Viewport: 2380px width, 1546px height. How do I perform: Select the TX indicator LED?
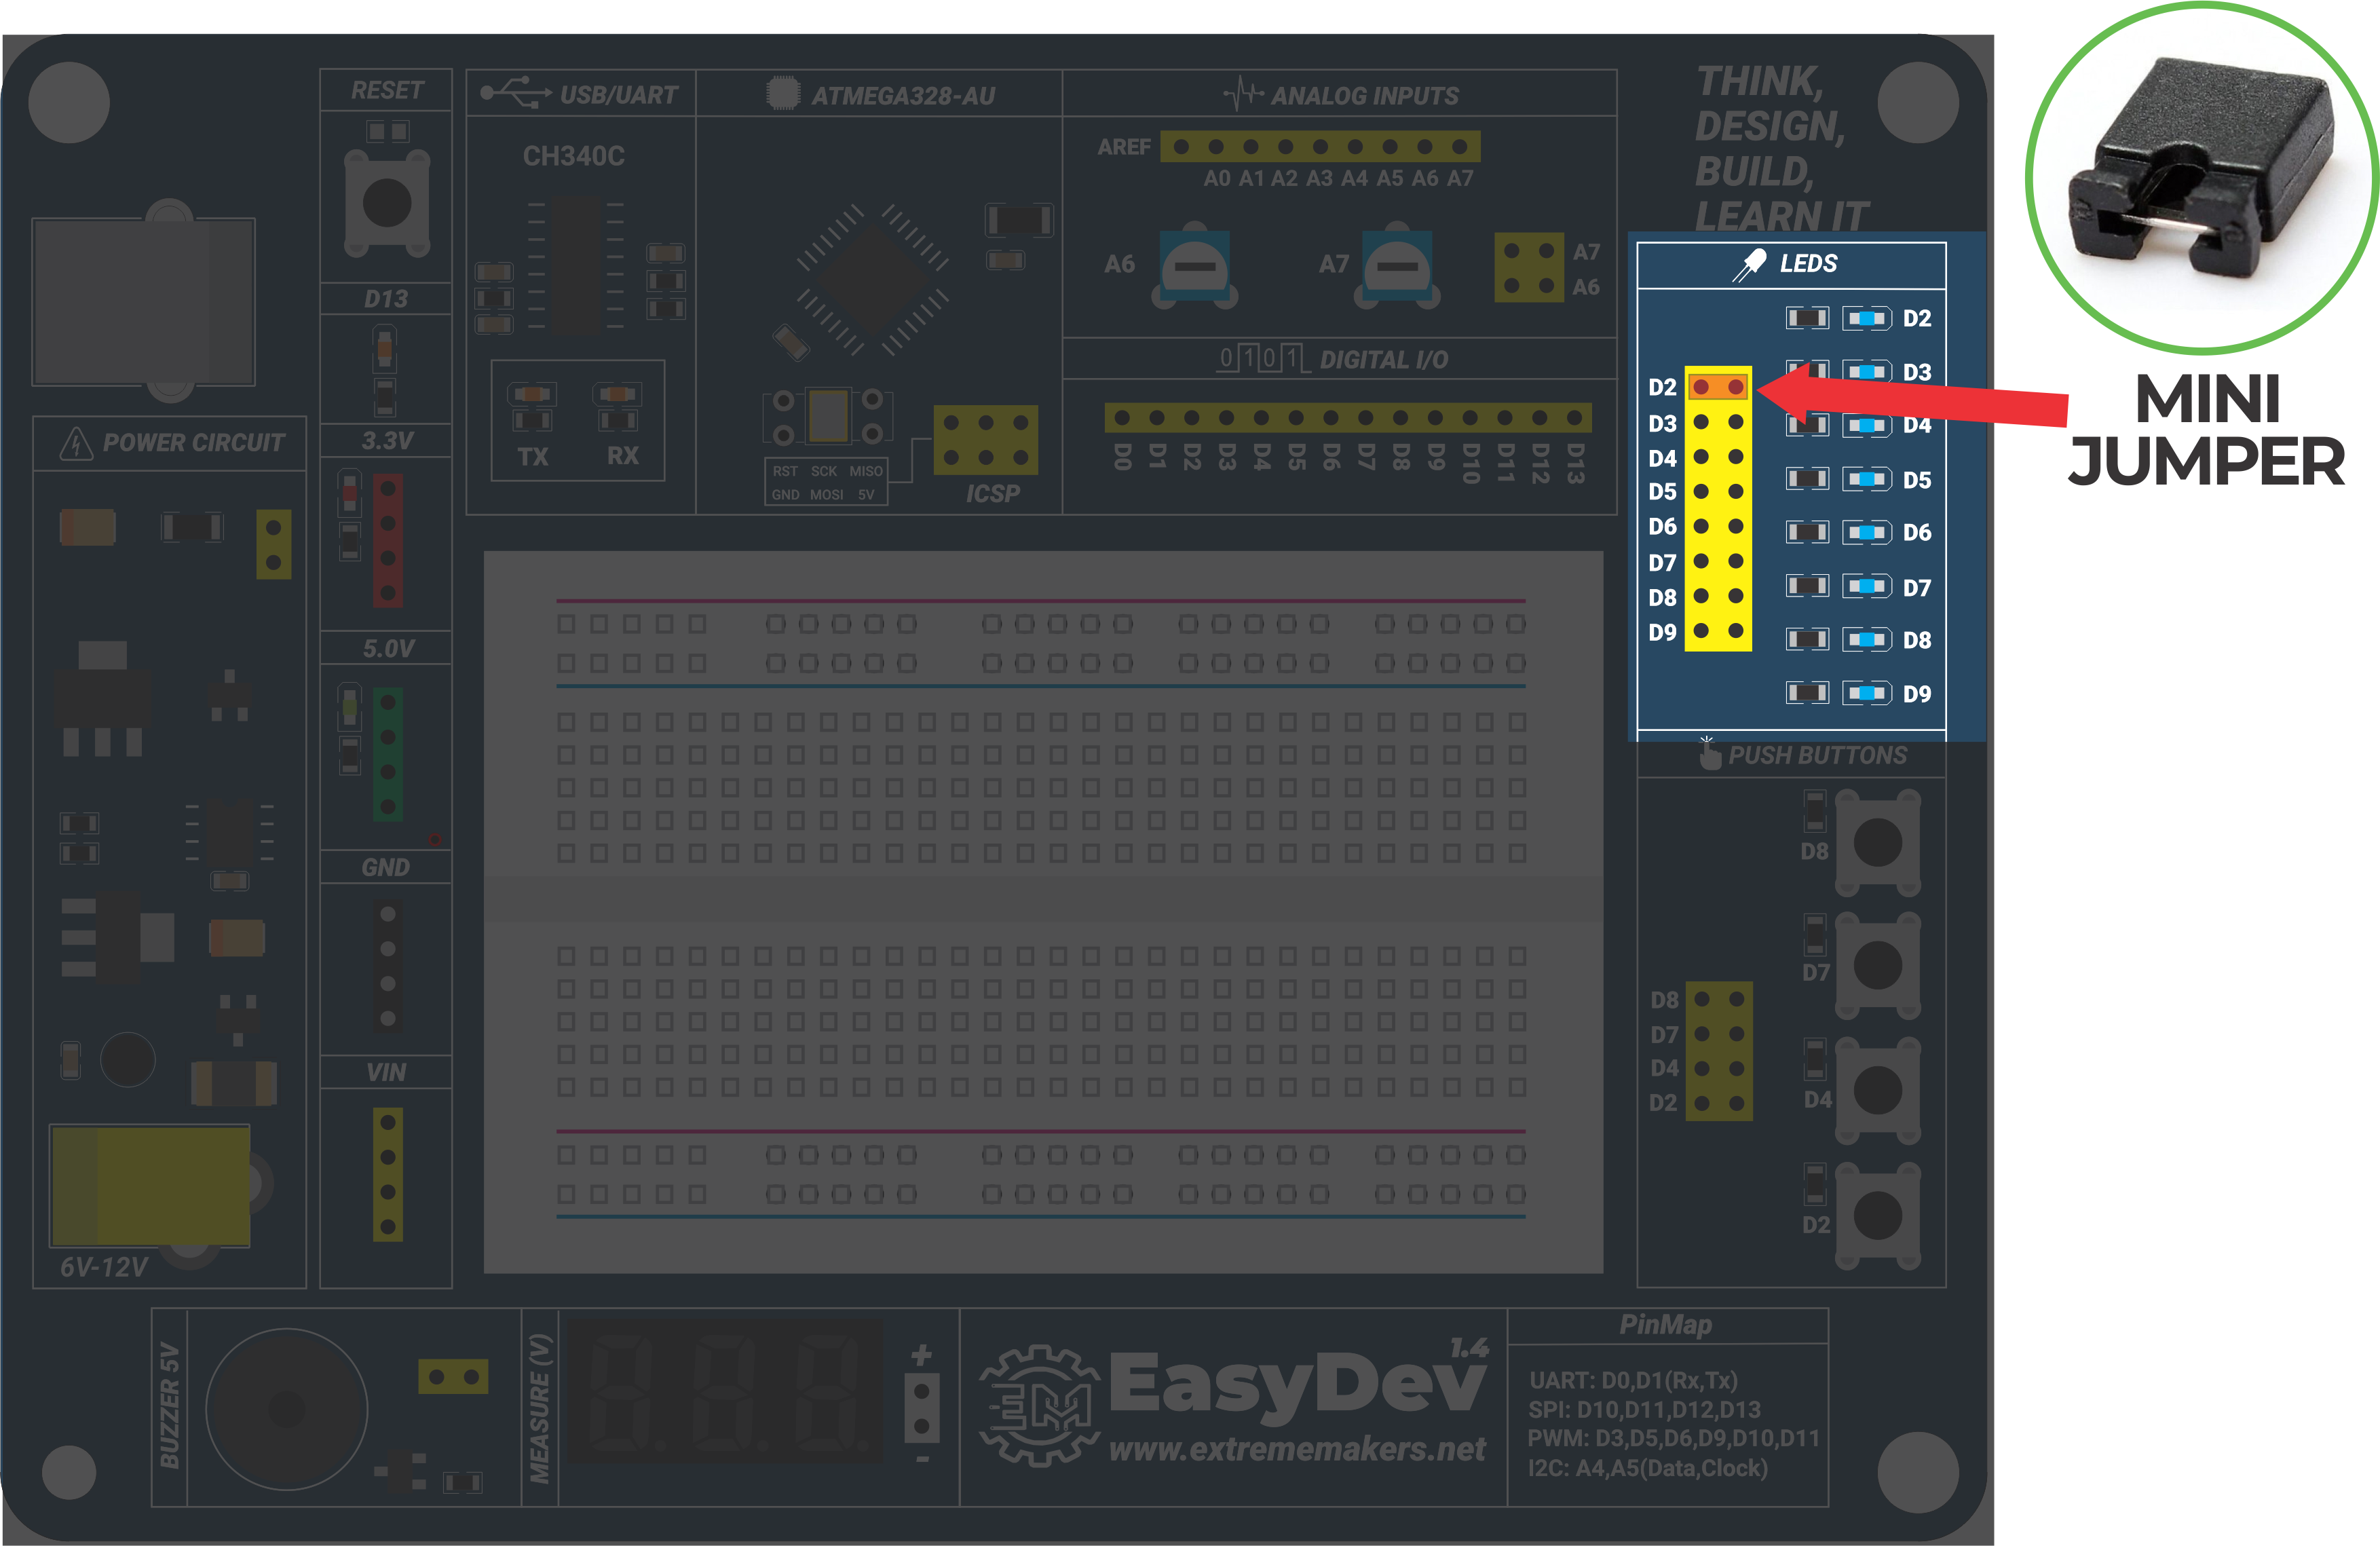coord(532,393)
